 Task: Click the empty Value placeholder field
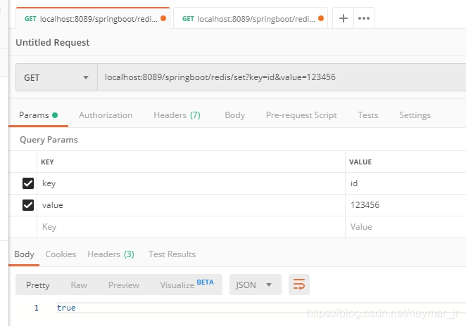405,227
